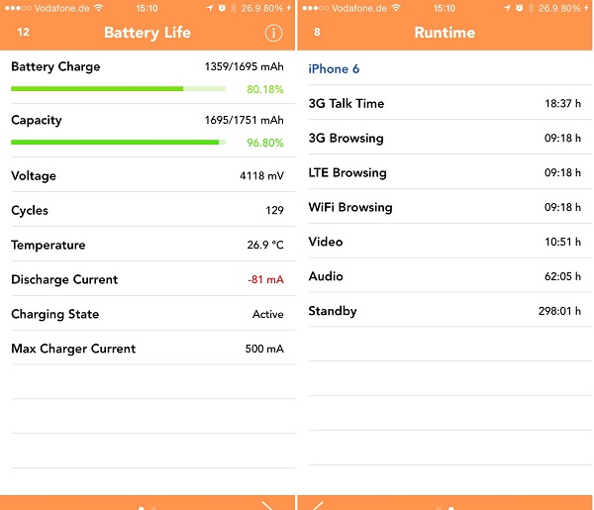Tap the info icon in Battery Life header
Screen dimensions: 594x510
(x=274, y=33)
